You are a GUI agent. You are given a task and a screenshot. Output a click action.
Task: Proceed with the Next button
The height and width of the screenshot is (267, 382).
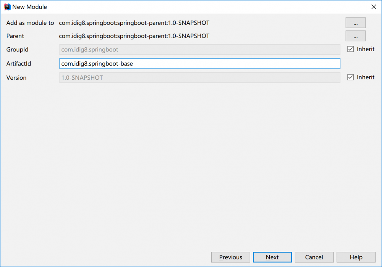click(x=272, y=257)
